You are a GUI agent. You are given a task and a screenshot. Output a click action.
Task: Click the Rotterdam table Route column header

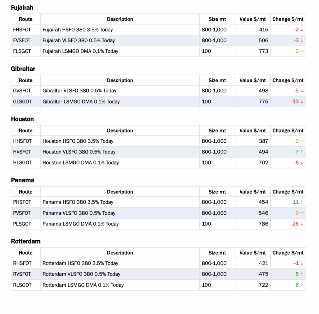(26, 253)
